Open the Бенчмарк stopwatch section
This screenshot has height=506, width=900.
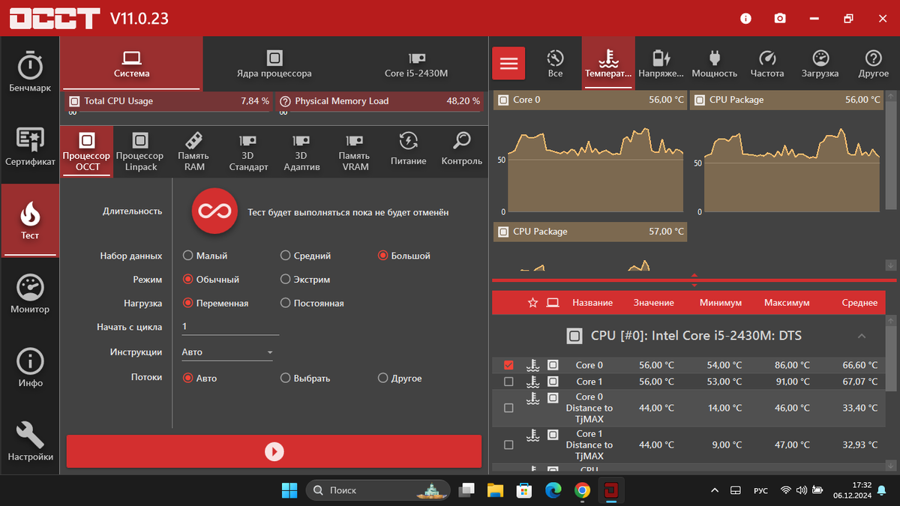click(30, 73)
